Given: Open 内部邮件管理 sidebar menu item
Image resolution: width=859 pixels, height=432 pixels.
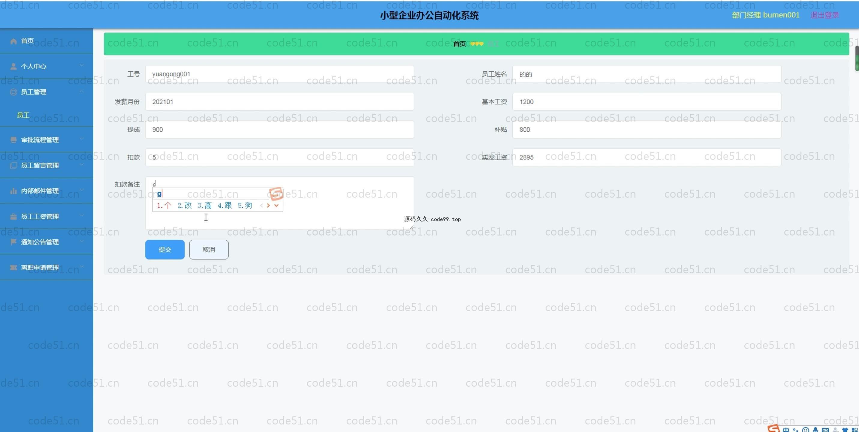Looking at the screenshot, I should (46, 191).
